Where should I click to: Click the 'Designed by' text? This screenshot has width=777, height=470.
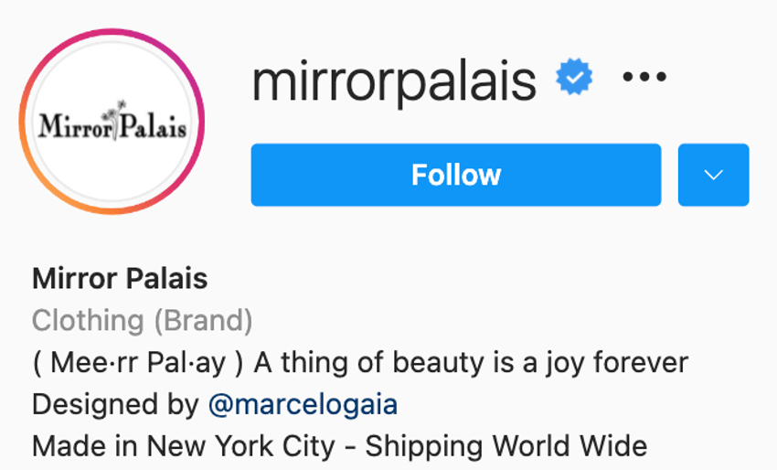(x=115, y=404)
